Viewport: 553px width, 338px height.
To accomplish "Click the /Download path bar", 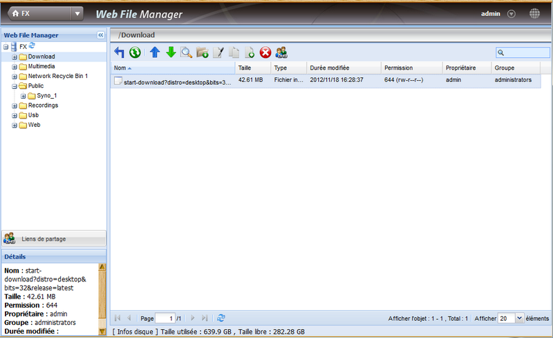I will pyautogui.click(x=331, y=35).
